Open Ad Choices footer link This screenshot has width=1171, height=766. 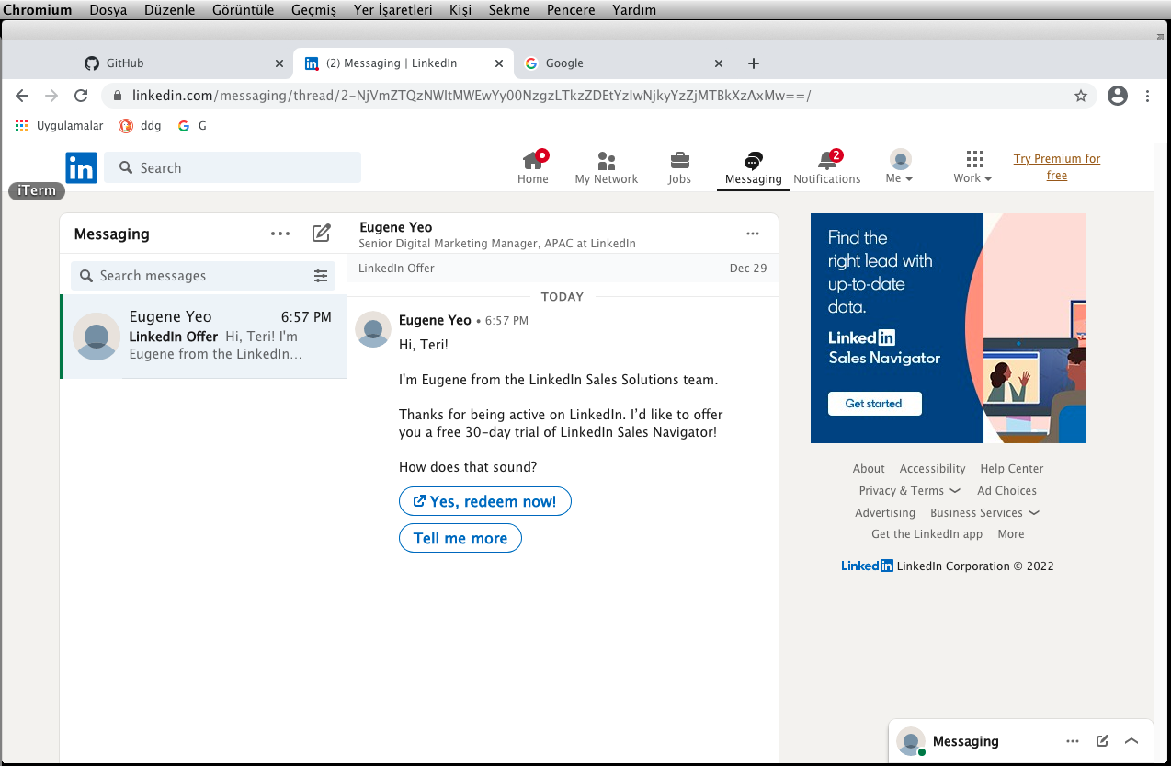pyautogui.click(x=1006, y=490)
